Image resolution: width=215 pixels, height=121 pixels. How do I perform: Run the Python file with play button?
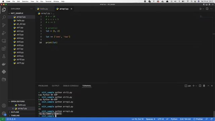(x=201, y=9)
